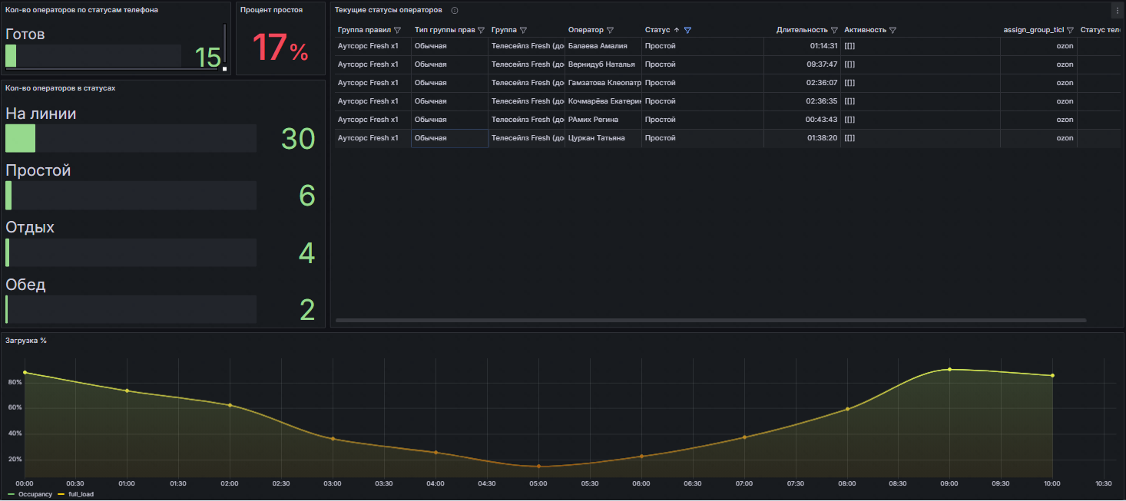The height and width of the screenshot is (501, 1126).
Task: Click operator cell Балаева Амалия
Action: [603, 46]
